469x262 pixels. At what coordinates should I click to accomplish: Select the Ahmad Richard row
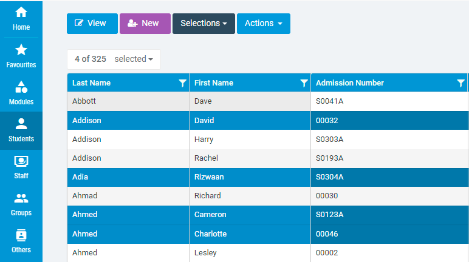(x=268, y=196)
